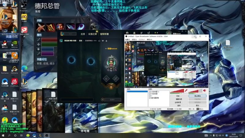Mute the microphone in OBS
The height and width of the screenshot is (138, 245).
(186, 90)
